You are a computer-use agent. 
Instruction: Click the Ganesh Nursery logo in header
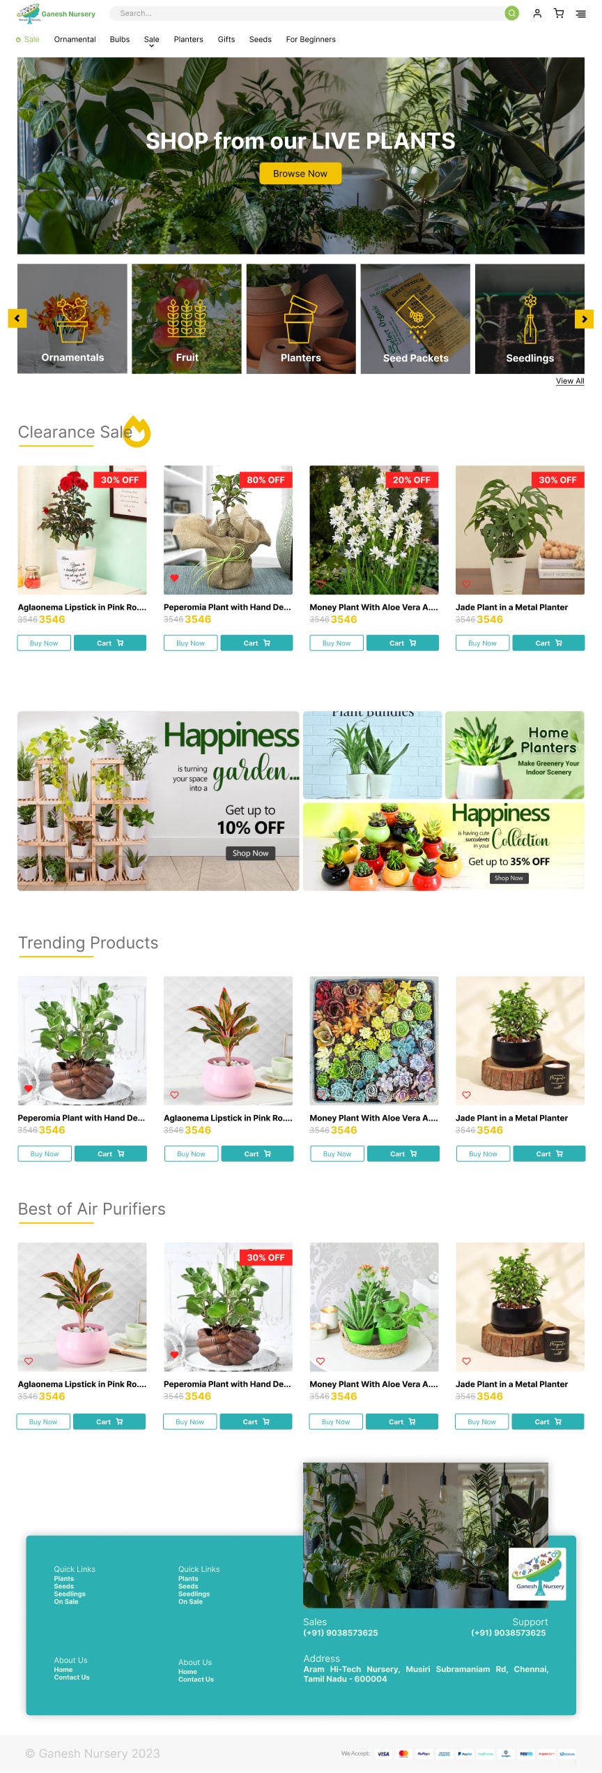pos(56,13)
